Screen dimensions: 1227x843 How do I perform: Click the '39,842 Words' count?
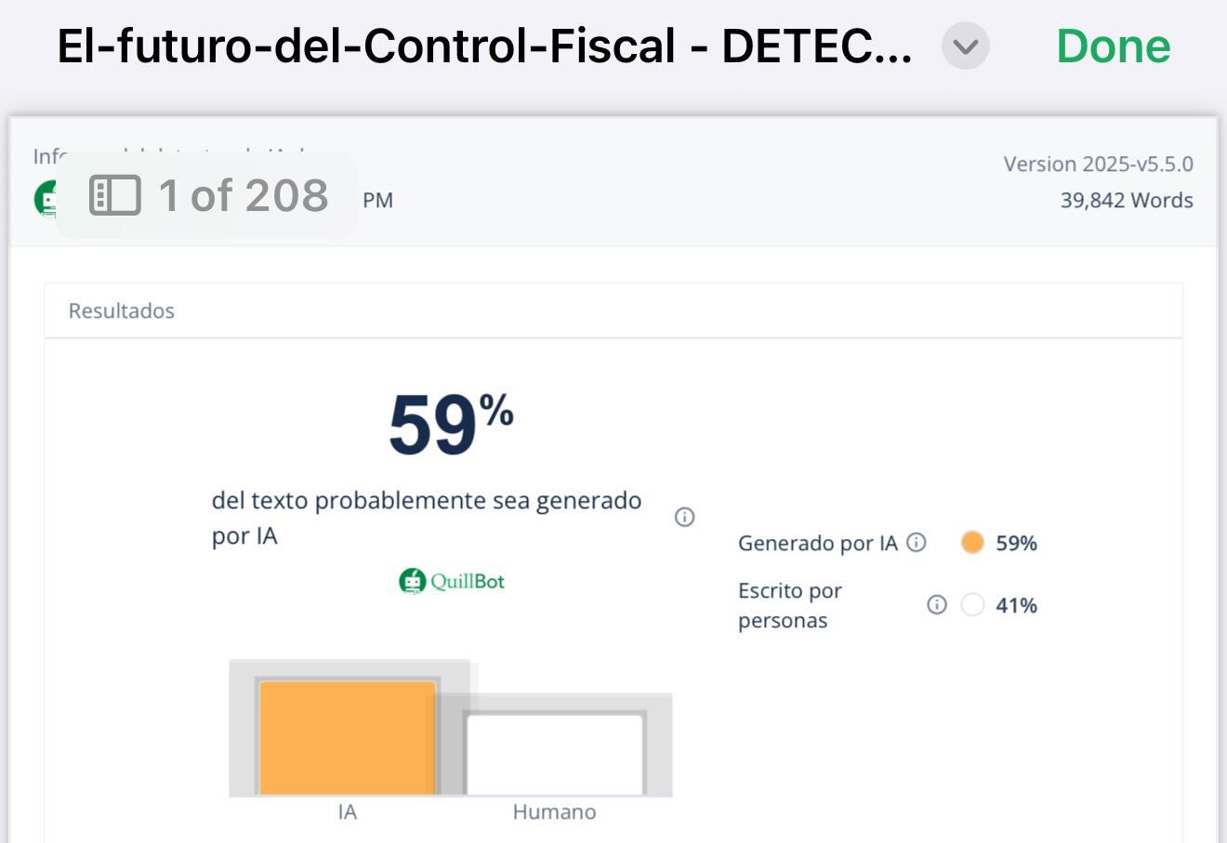pyautogui.click(x=1126, y=200)
